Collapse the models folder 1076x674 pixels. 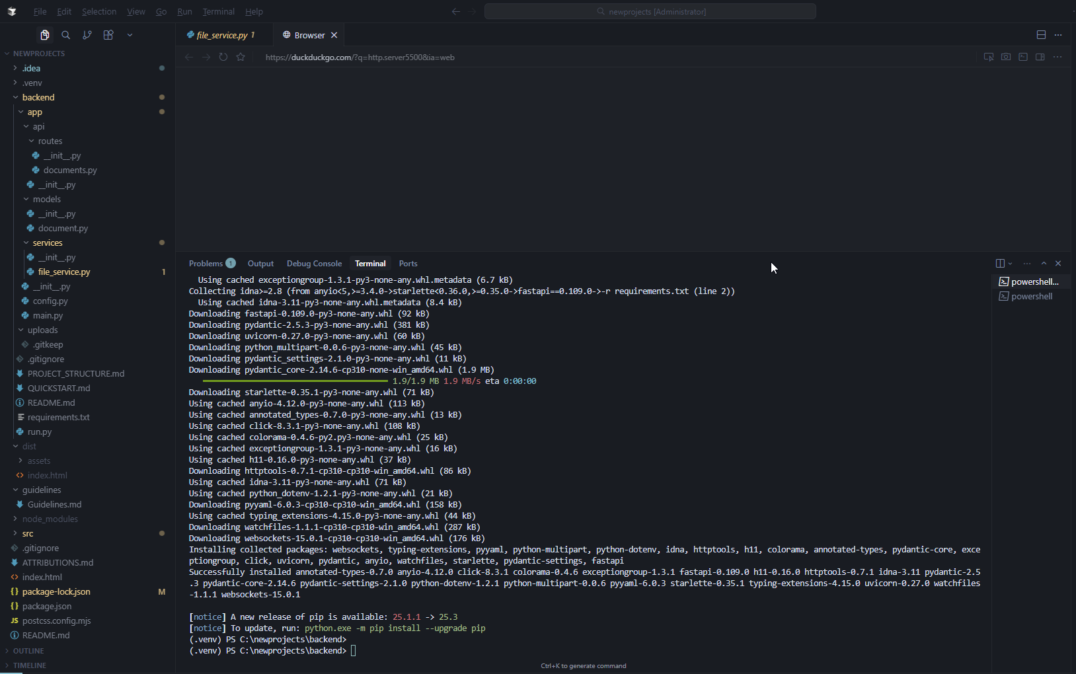47,199
